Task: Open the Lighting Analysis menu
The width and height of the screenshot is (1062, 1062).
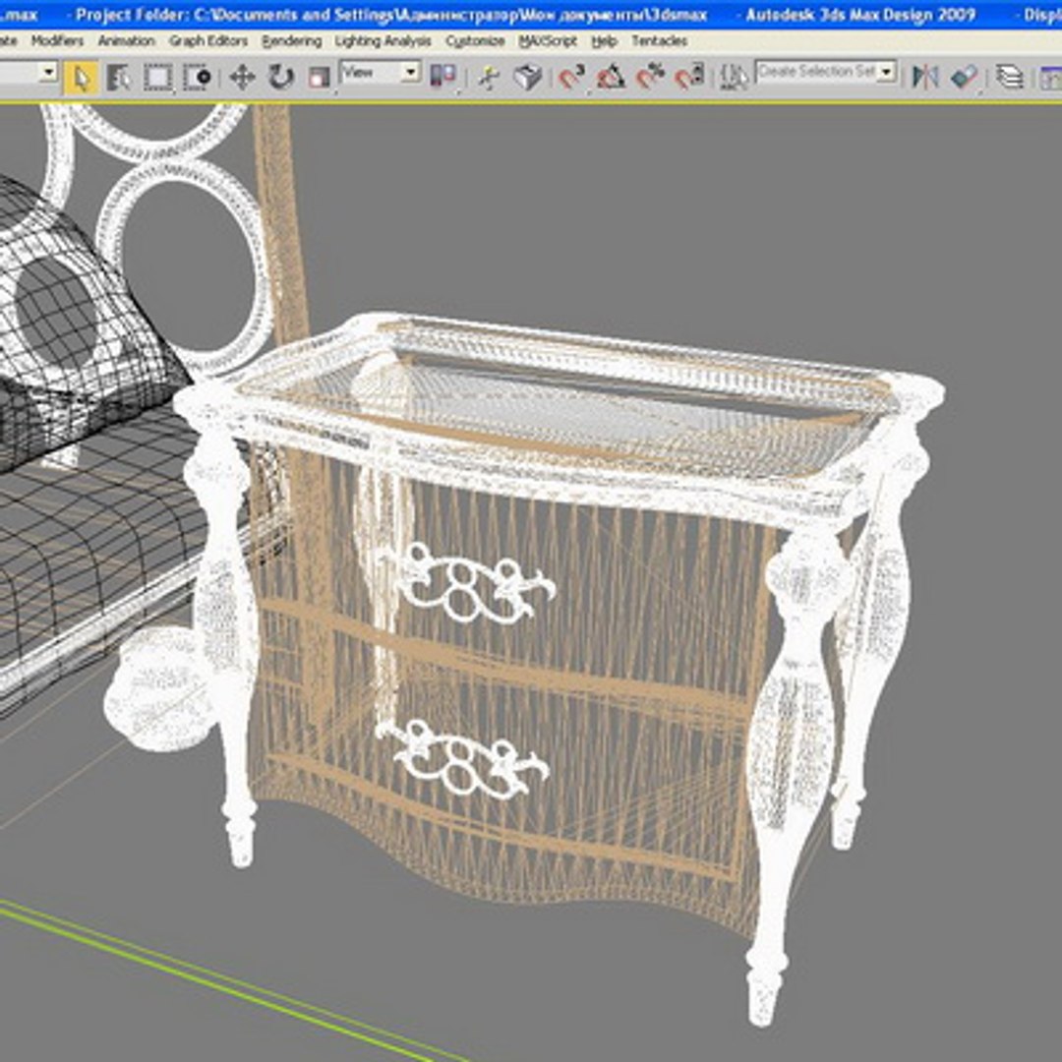Action: (383, 41)
